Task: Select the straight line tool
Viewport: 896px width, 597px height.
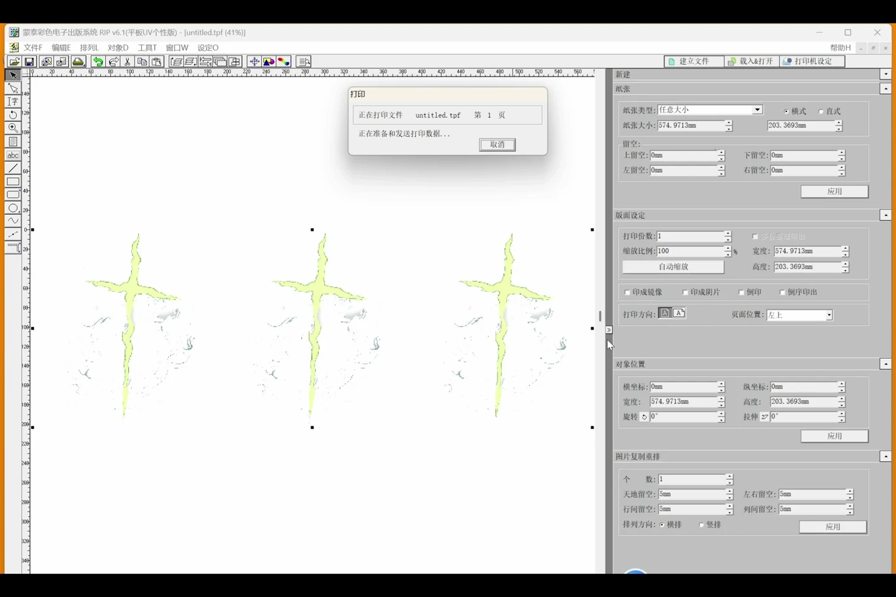Action: click(12, 168)
